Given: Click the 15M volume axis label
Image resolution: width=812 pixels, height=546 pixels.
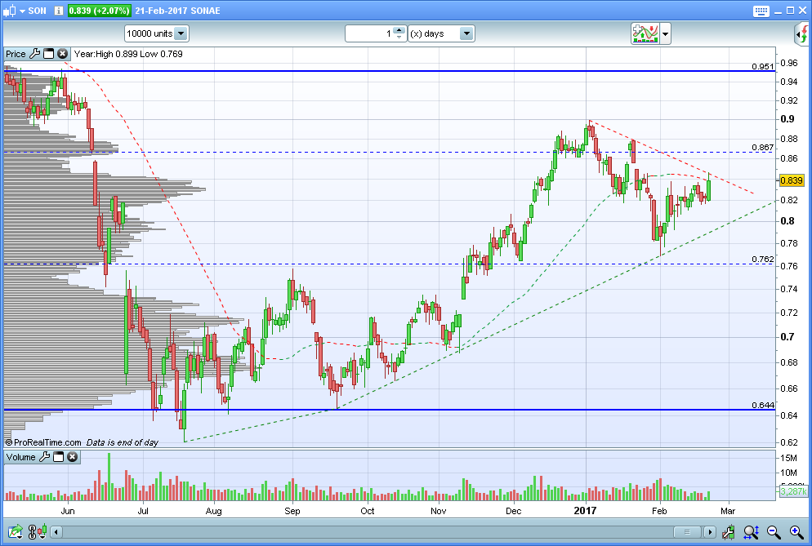Looking at the screenshot, I should 789,458.
